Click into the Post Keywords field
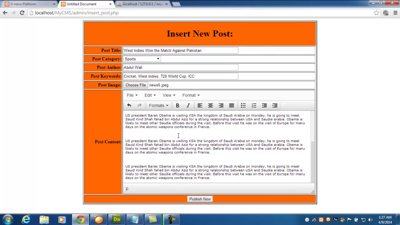This screenshot has width=400, height=225. pos(181,76)
